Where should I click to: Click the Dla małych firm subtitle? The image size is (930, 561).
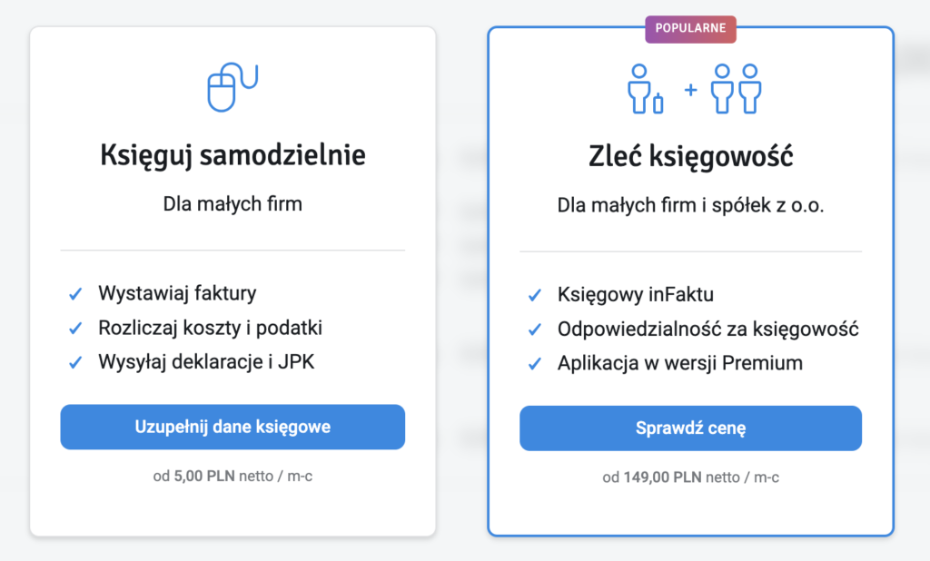(x=232, y=204)
